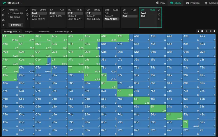Select CO Allin 24.675 action

[x=93, y=19]
